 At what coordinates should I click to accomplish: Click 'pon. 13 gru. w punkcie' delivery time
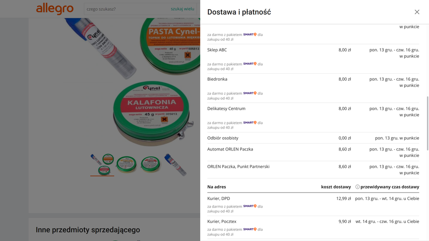[397, 138]
